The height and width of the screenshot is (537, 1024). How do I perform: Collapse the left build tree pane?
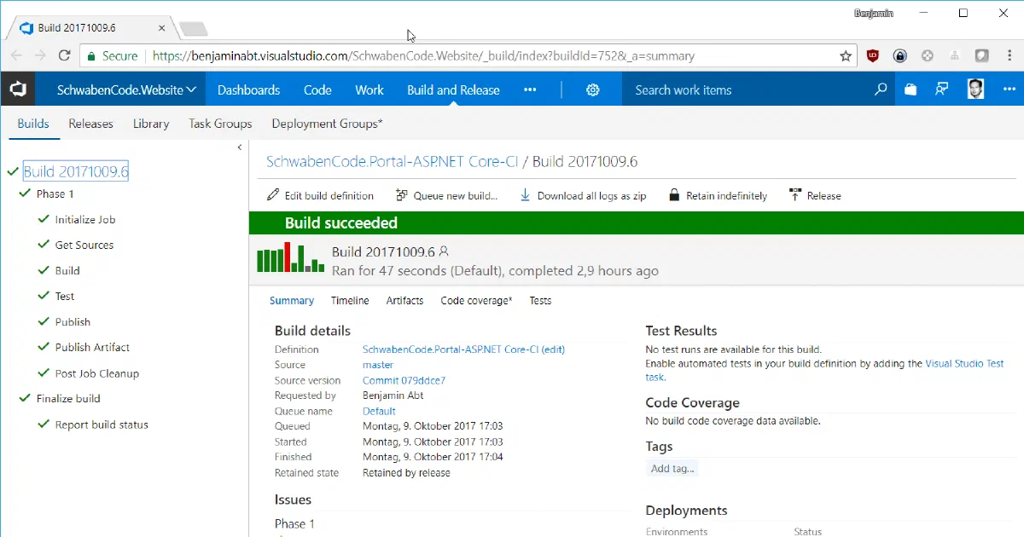(x=240, y=147)
